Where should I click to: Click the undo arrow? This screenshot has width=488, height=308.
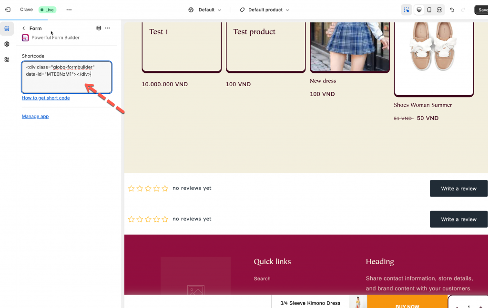[452, 10]
